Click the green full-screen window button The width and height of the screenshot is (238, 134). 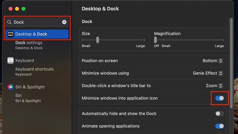tap(23, 9)
